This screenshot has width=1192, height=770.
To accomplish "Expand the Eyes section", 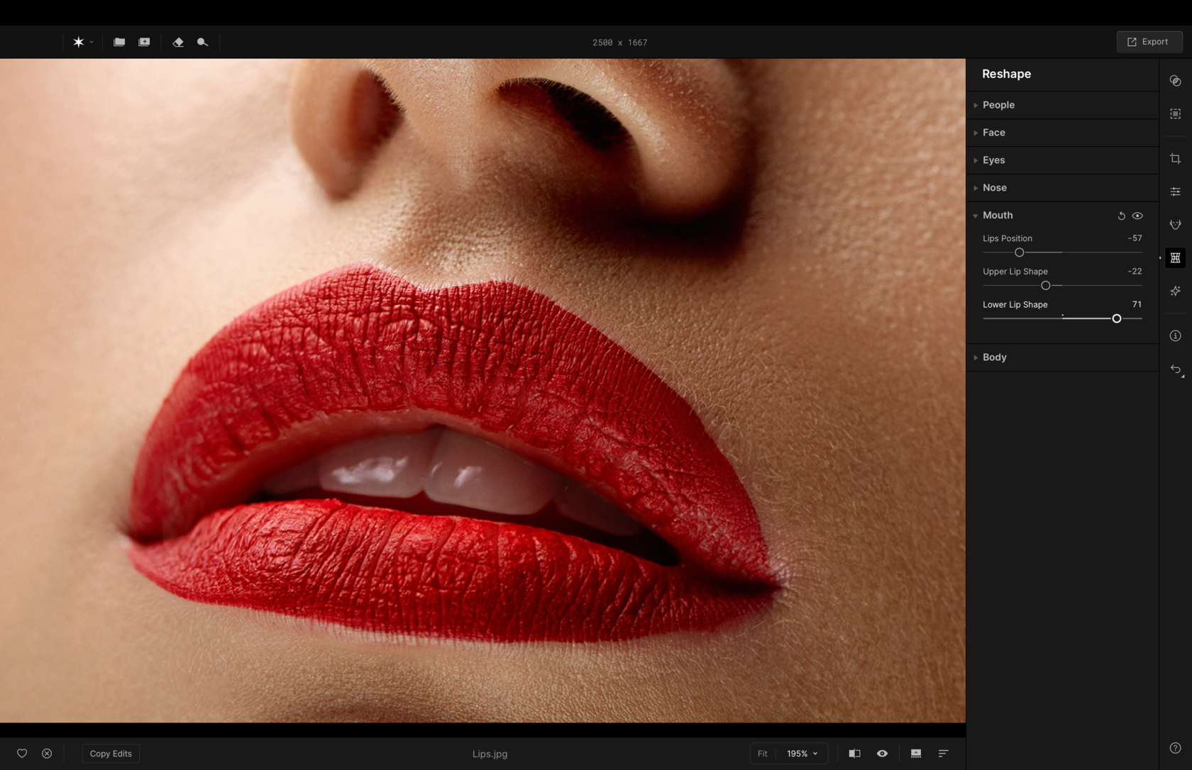I will [993, 160].
